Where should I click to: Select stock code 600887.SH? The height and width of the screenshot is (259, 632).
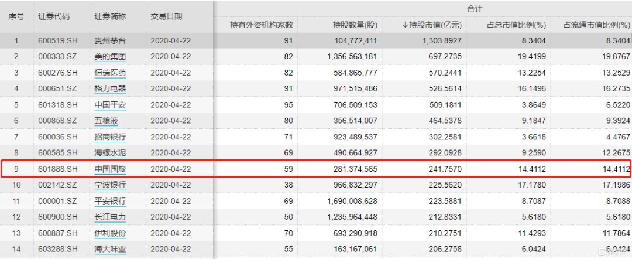(57, 234)
